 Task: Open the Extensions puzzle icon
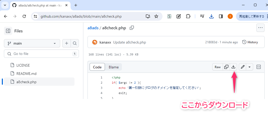point(188,16)
